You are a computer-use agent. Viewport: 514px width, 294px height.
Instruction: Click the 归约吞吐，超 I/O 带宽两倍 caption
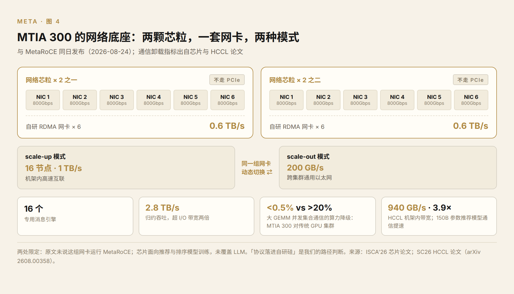click(177, 218)
